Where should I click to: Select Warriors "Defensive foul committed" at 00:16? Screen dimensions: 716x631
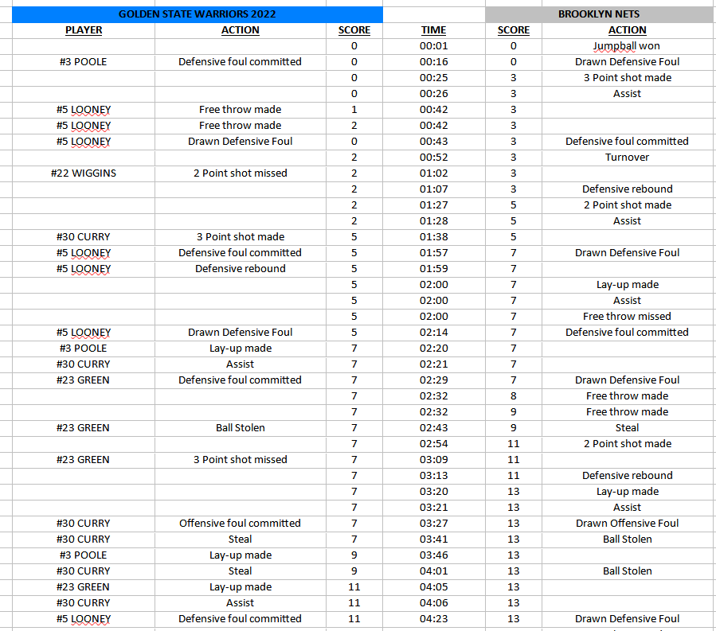coord(241,62)
